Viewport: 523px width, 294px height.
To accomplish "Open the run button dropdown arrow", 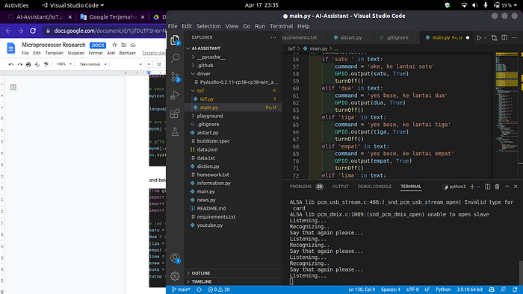I will point(486,37).
